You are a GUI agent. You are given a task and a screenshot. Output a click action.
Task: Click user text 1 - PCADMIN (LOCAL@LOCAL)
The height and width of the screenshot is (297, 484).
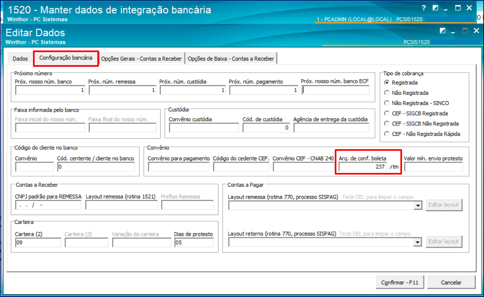[354, 19]
